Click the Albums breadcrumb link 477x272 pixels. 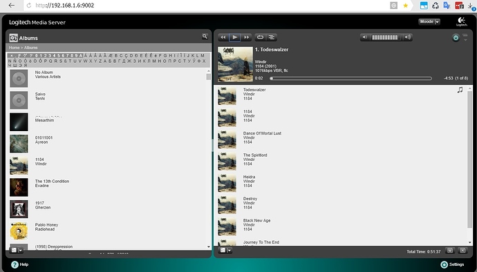click(30, 48)
